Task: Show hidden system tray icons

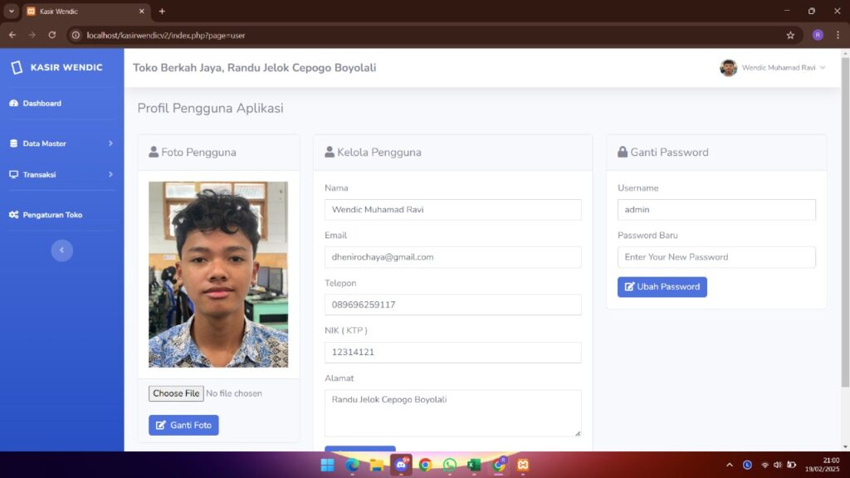Action: (730, 465)
